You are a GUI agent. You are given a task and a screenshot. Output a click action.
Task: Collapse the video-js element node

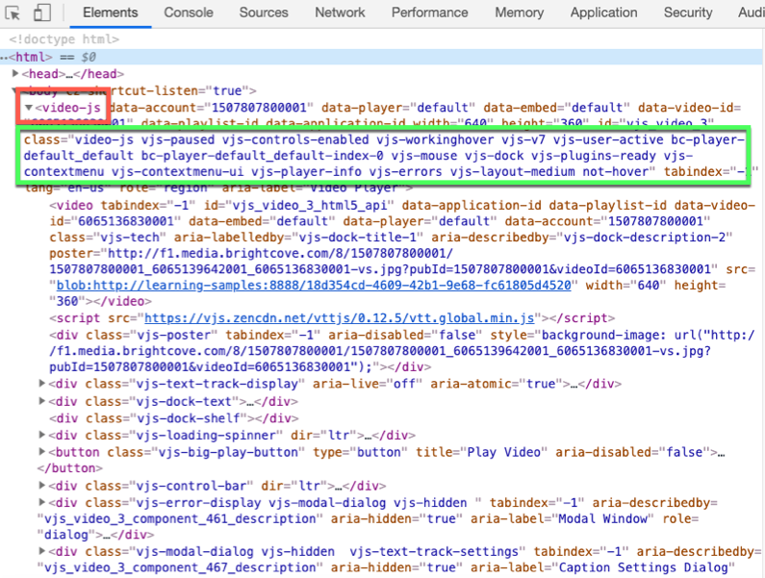(29, 107)
